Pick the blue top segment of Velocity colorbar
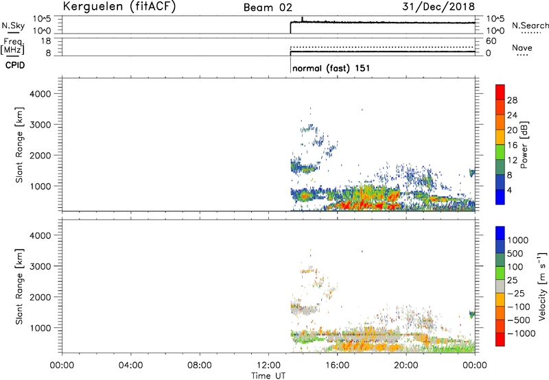Screen dimensions: 549x380 (x=500, y=233)
